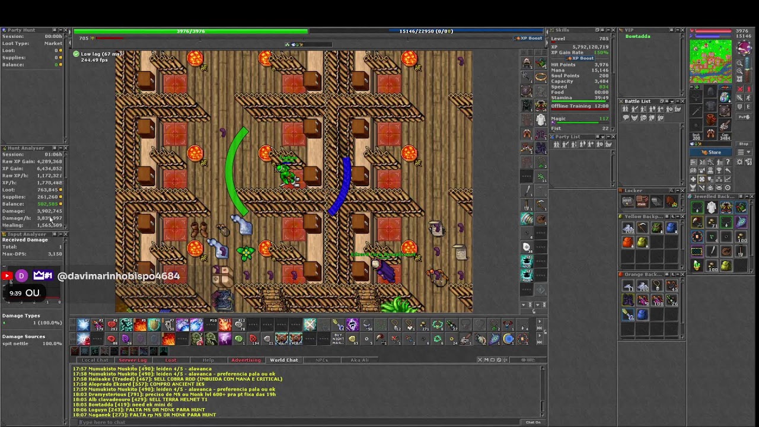Advance top action bar right arrow
Image resolution: width=759 pixels, height=427 pixels.
(x=540, y=321)
